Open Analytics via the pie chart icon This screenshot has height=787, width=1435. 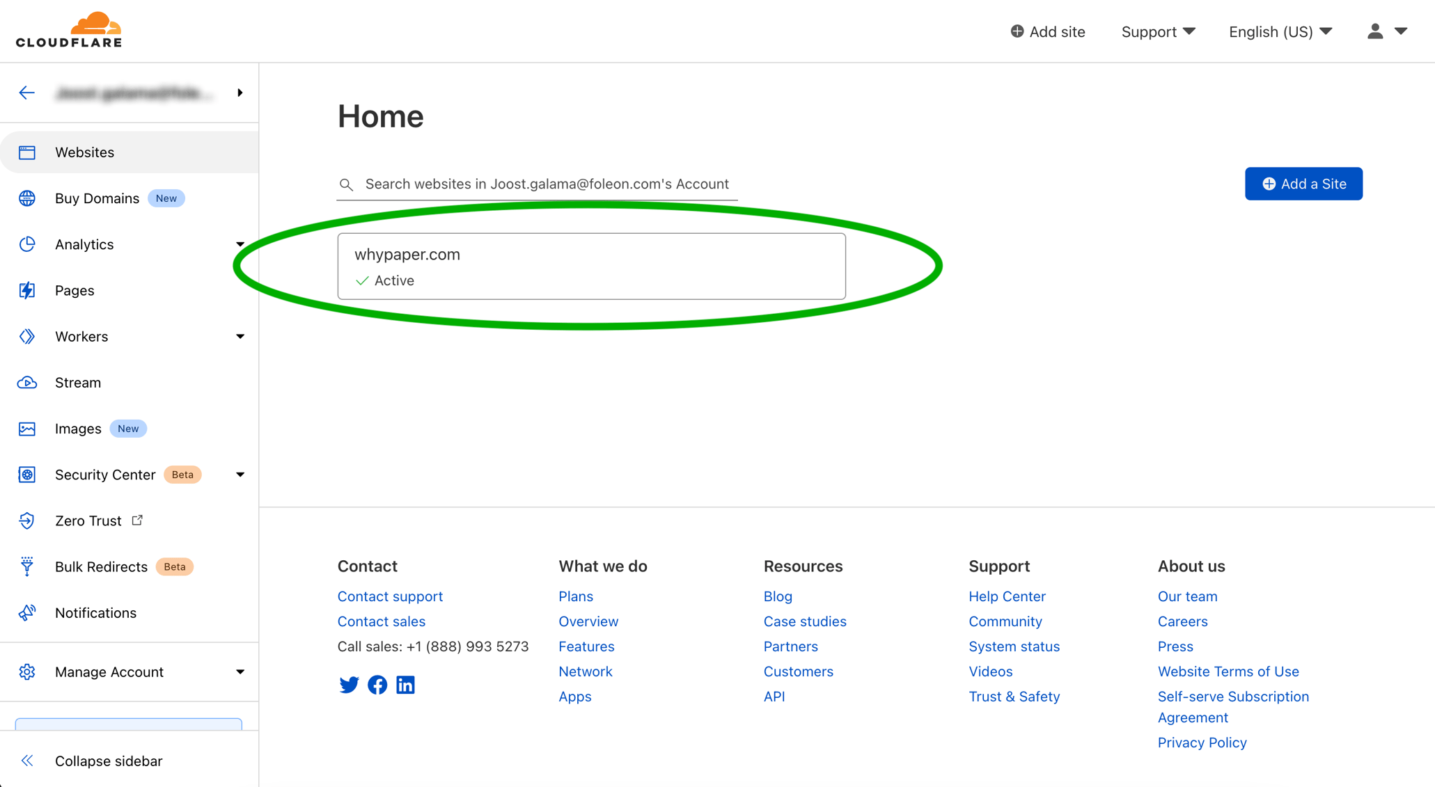pyautogui.click(x=27, y=244)
